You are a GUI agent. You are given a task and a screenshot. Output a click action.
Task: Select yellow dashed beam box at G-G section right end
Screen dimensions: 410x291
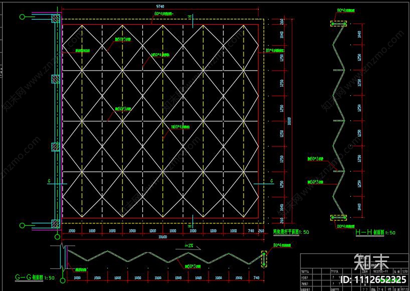pyautogui.click(x=264, y=259)
